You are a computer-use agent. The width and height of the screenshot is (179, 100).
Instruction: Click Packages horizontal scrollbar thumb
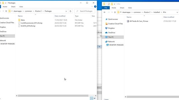(x=53, y=96)
